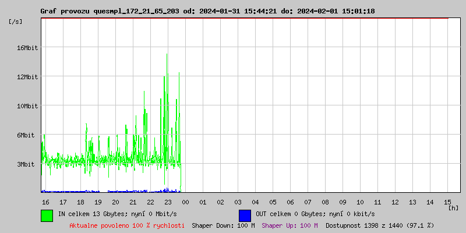Click hour 00 on the time axis
This screenshot has width=466, height=233.
[185, 202]
